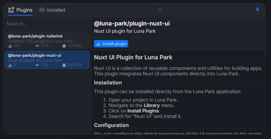Click 'Tailwind CSS plugin for Luna Park' description
The image size is (271, 139).
[x=40, y=41]
